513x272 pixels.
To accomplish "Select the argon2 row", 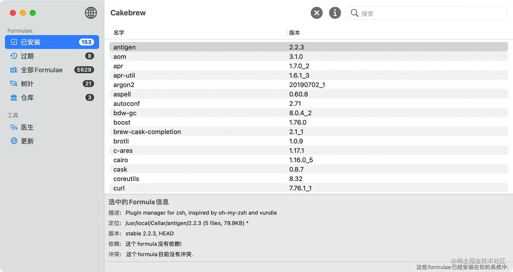I will pos(309,85).
